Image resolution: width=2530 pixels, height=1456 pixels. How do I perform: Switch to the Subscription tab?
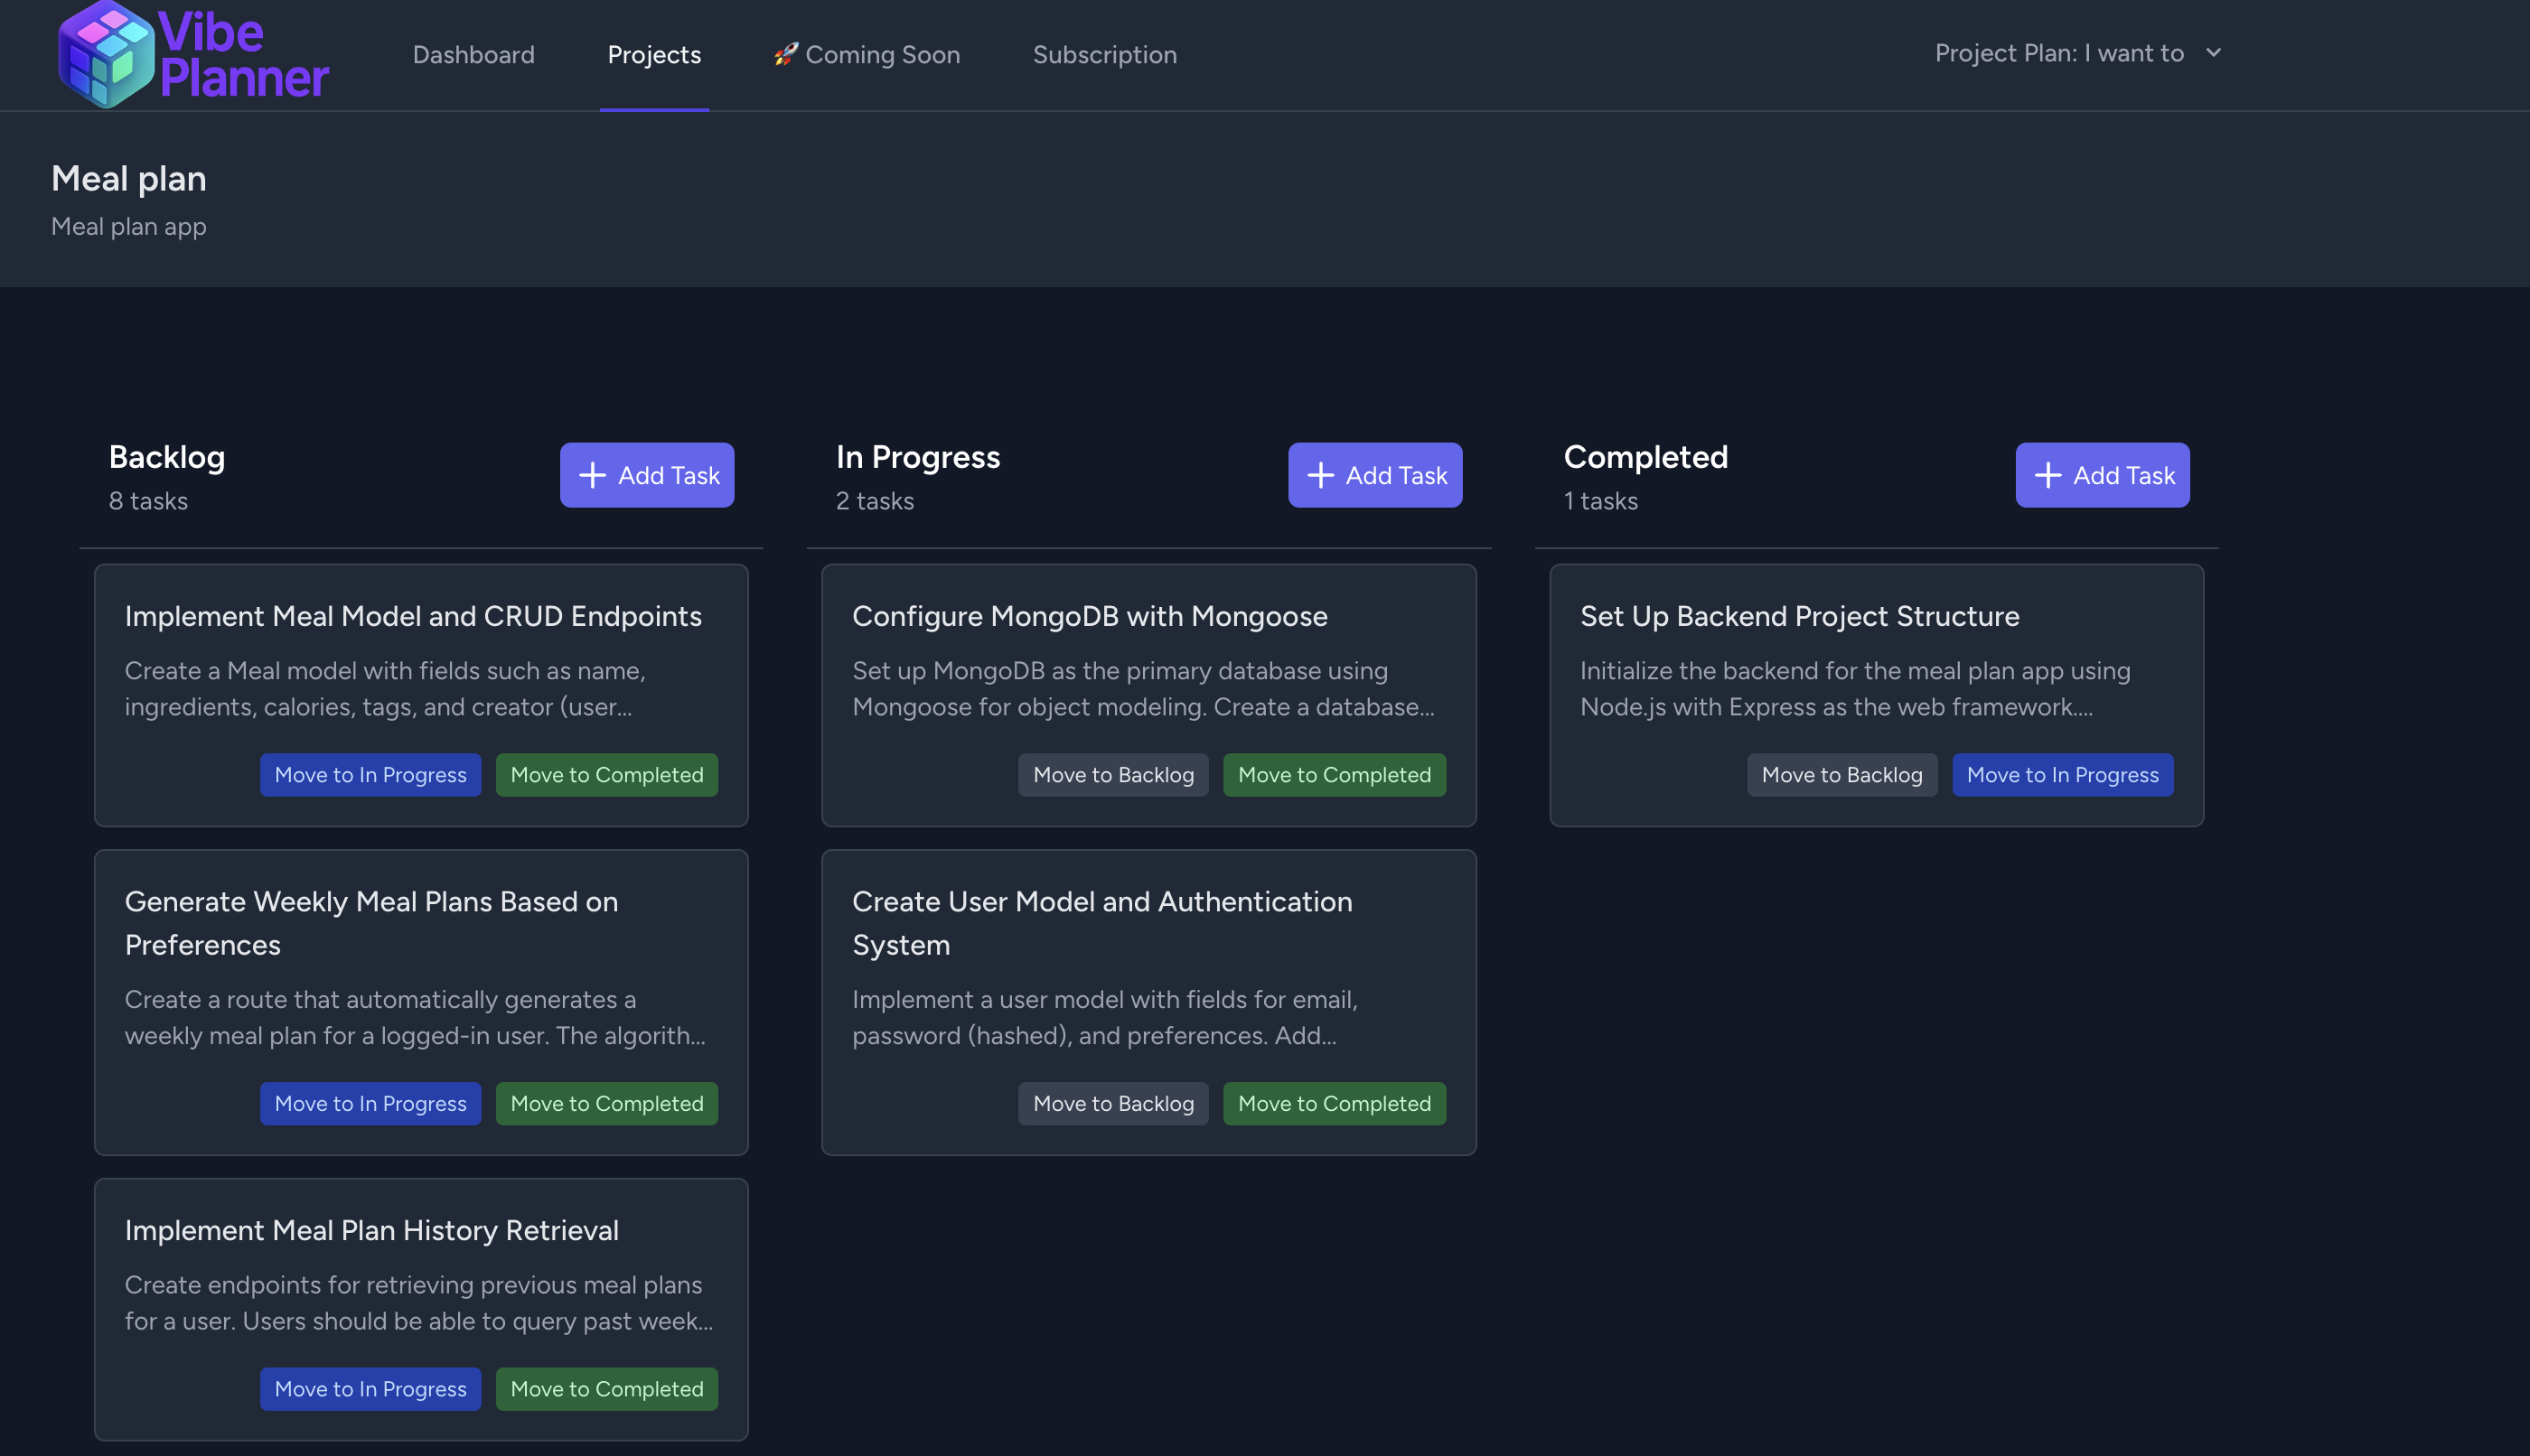click(x=1104, y=55)
